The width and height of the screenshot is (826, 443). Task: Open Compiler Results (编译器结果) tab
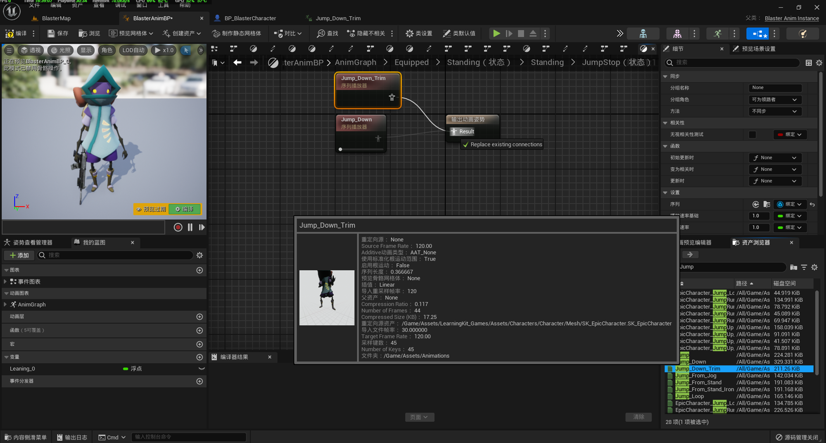pos(234,357)
